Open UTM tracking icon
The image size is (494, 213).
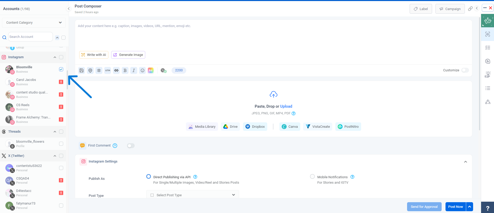pyautogui.click(x=108, y=70)
